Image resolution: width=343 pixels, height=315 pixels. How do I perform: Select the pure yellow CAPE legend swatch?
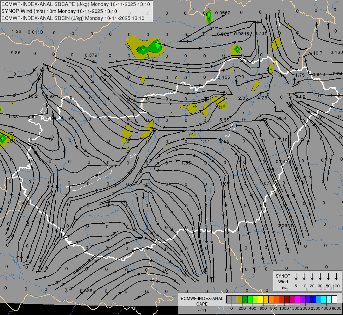tap(261, 299)
